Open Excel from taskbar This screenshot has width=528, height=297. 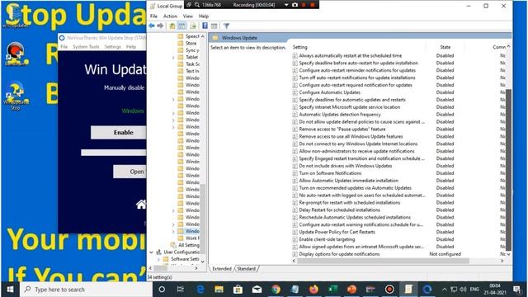332,290
